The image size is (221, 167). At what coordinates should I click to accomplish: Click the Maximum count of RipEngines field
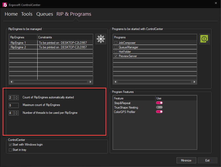click(14, 105)
